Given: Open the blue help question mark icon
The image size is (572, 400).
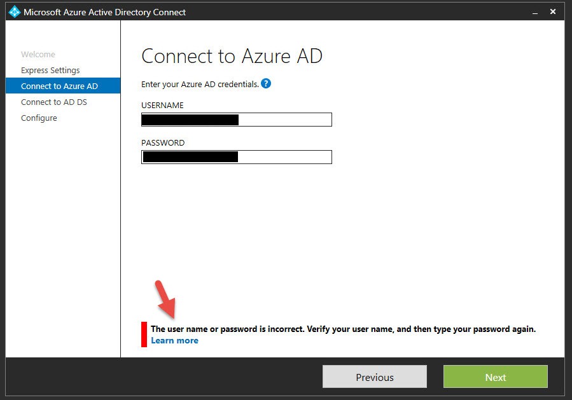Looking at the screenshot, I should (x=266, y=84).
